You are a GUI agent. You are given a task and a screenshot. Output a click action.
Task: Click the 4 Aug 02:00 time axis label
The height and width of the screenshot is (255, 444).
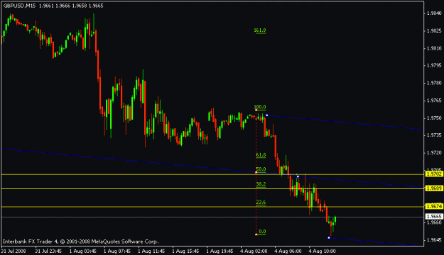(254, 251)
